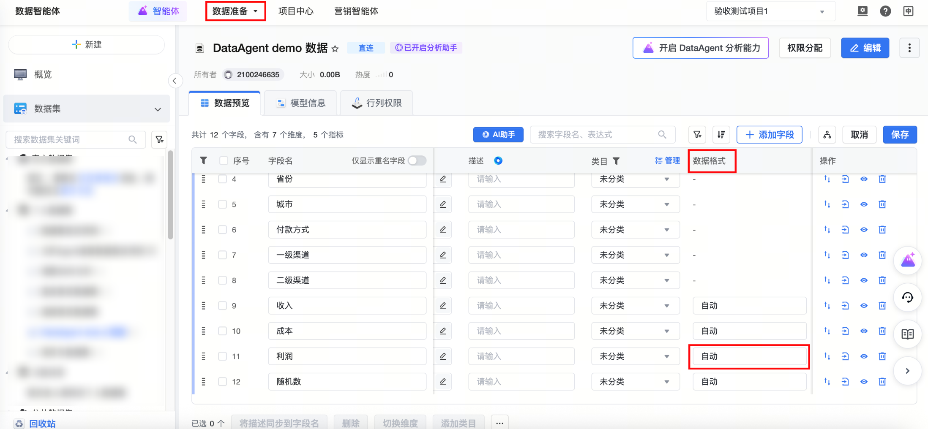Click the edit pencil next to 付款方式
Image resolution: width=928 pixels, height=429 pixels.
(443, 230)
